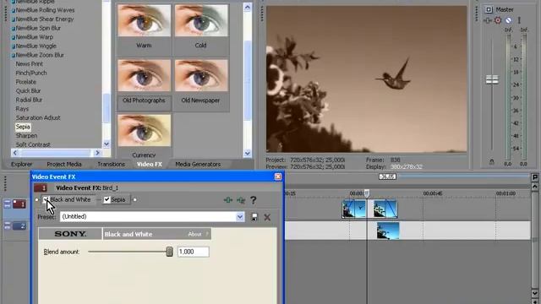Image resolution: width=541 pixels, height=304 pixels.
Task: Delete the preset using the X icon
Action: pyautogui.click(x=267, y=217)
